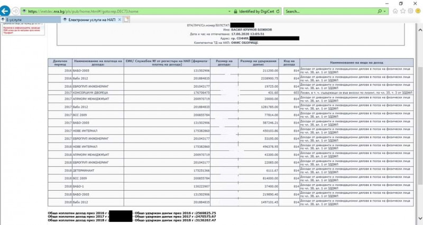This screenshot has width=423, height=225.
Task: Click the new tab button
Action: pyautogui.click(x=127, y=20)
